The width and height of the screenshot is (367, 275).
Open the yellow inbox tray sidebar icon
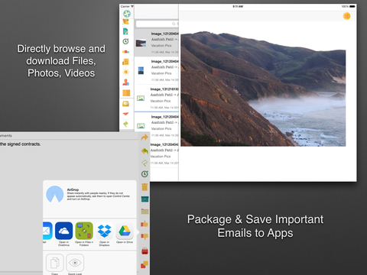point(125,103)
